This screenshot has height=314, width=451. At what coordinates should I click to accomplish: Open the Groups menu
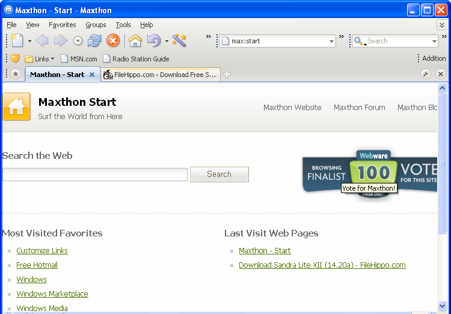tap(96, 25)
